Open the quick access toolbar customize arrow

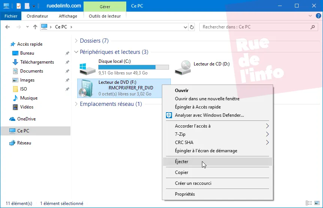[x=34, y=6]
